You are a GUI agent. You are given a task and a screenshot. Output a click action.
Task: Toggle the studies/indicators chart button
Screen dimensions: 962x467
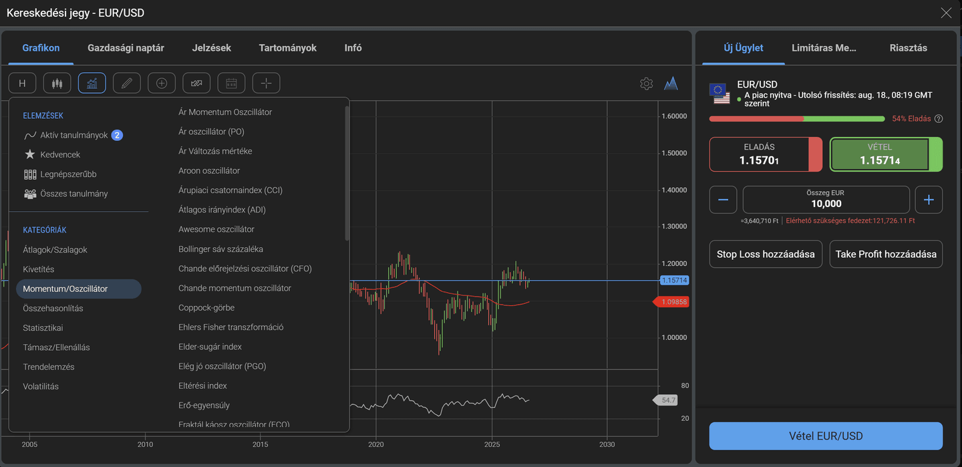(92, 83)
